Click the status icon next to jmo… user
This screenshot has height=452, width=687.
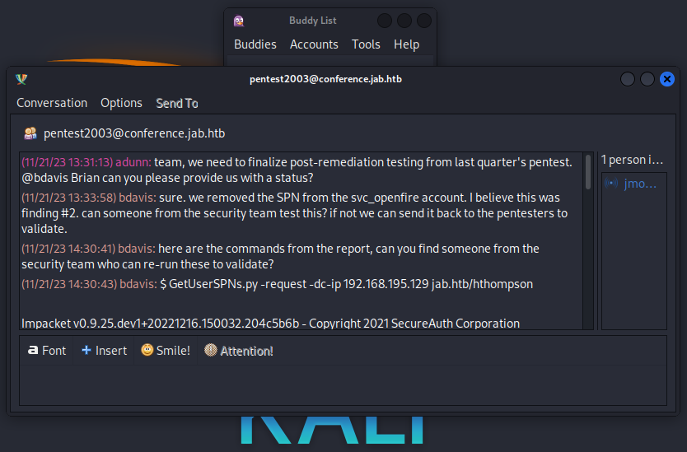611,183
